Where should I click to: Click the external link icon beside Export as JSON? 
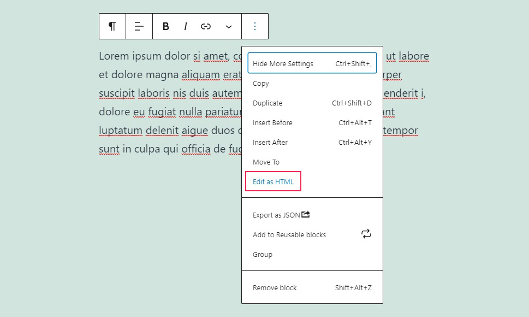pos(306,215)
